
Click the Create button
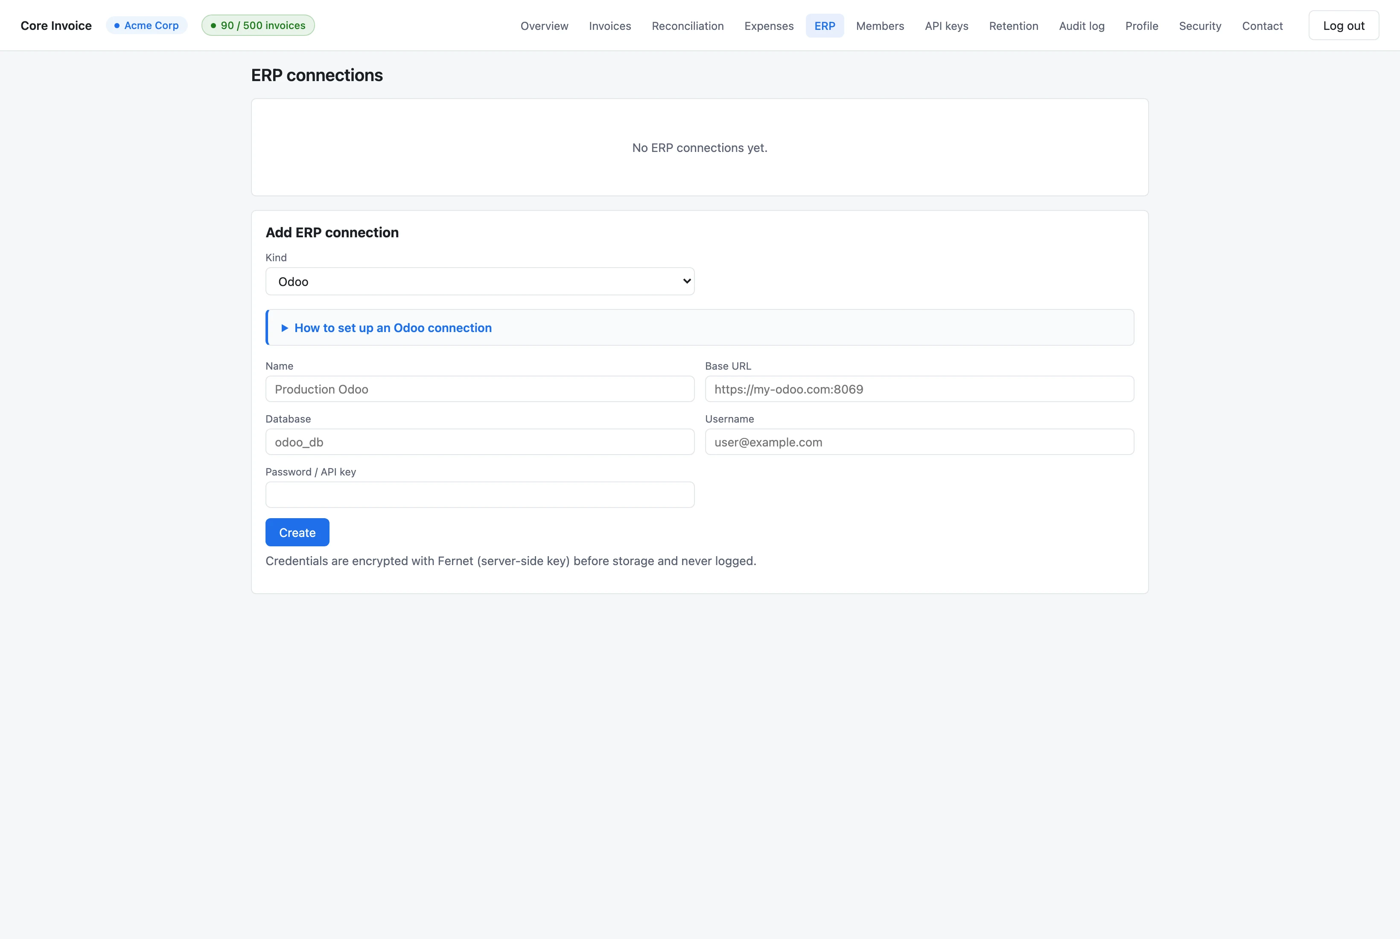[x=297, y=532]
